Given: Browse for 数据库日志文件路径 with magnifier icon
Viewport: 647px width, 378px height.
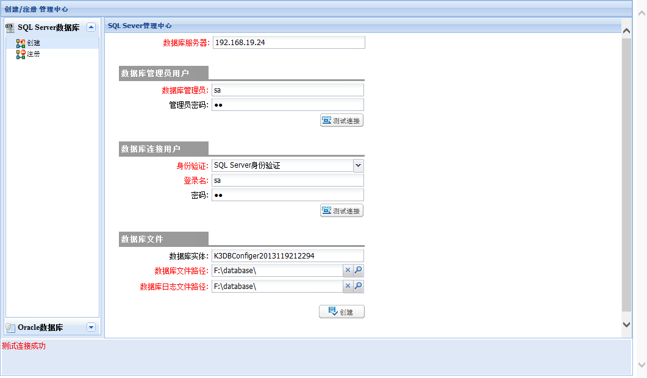Looking at the screenshot, I should click(359, 286).
